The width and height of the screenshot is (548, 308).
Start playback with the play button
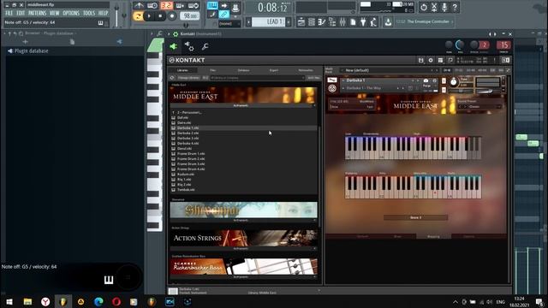point(149,16)
